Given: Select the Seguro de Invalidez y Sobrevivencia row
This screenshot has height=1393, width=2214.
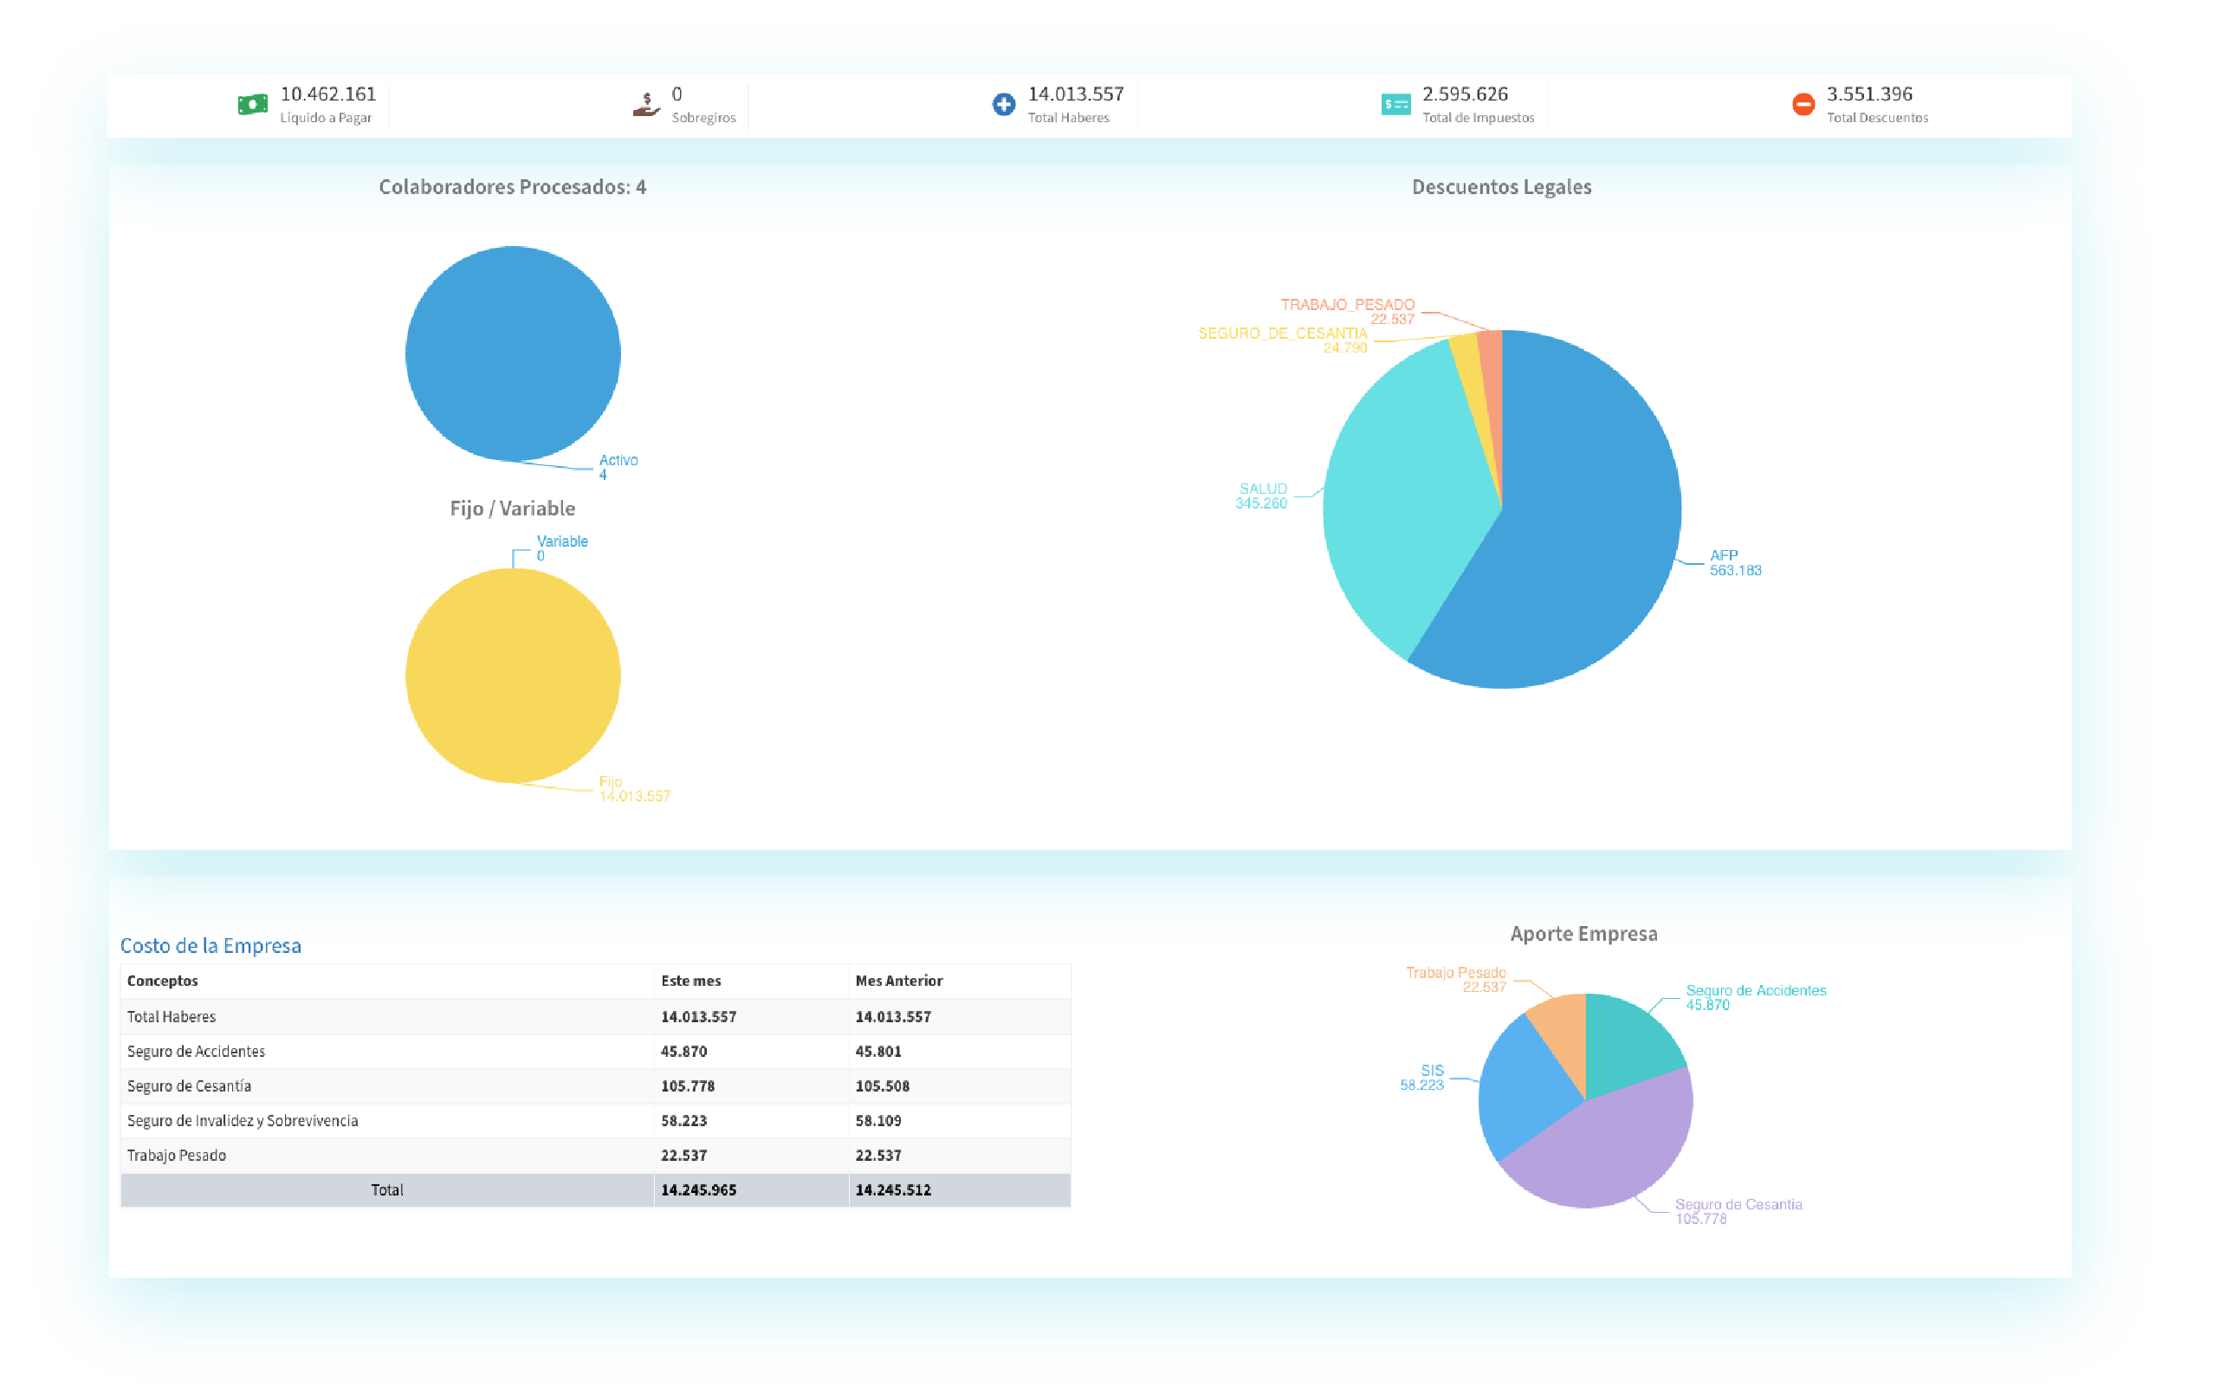Looking at the screenshot, I should click(243, 1121).
